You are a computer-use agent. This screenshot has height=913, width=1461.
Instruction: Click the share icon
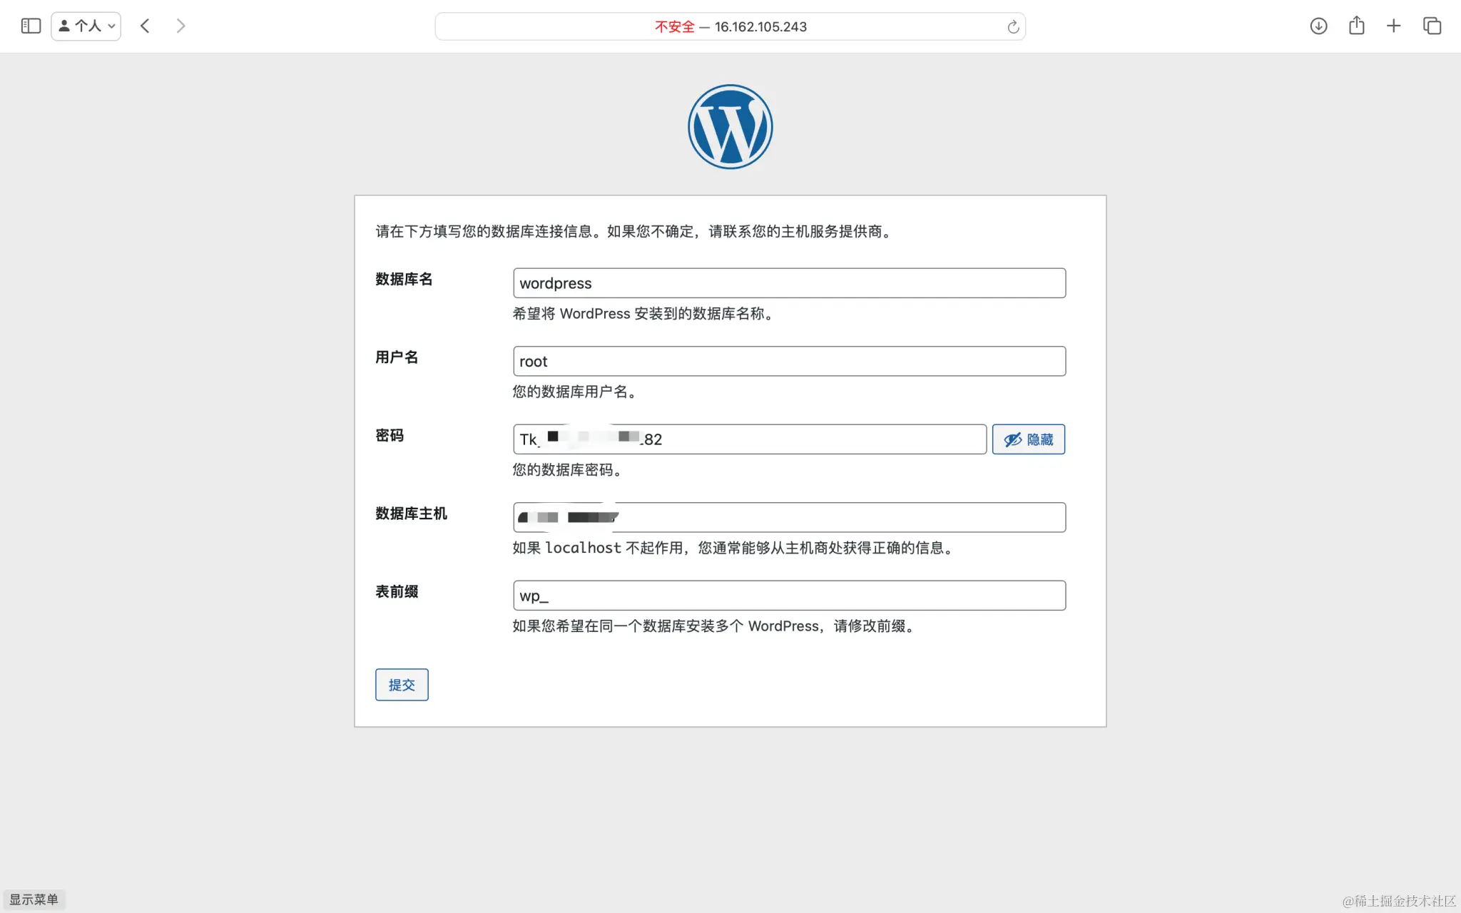(1356, 26)
